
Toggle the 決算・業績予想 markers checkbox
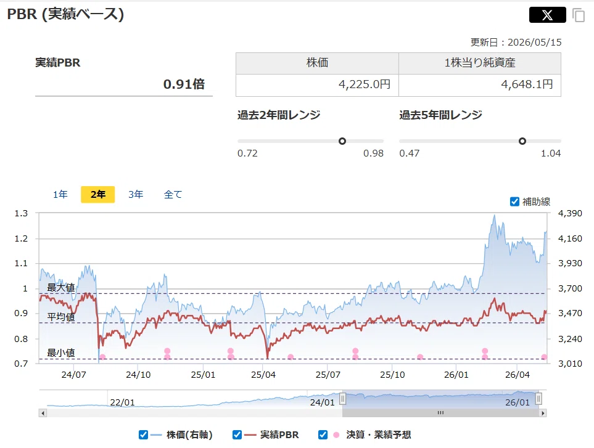coord(323,435)
